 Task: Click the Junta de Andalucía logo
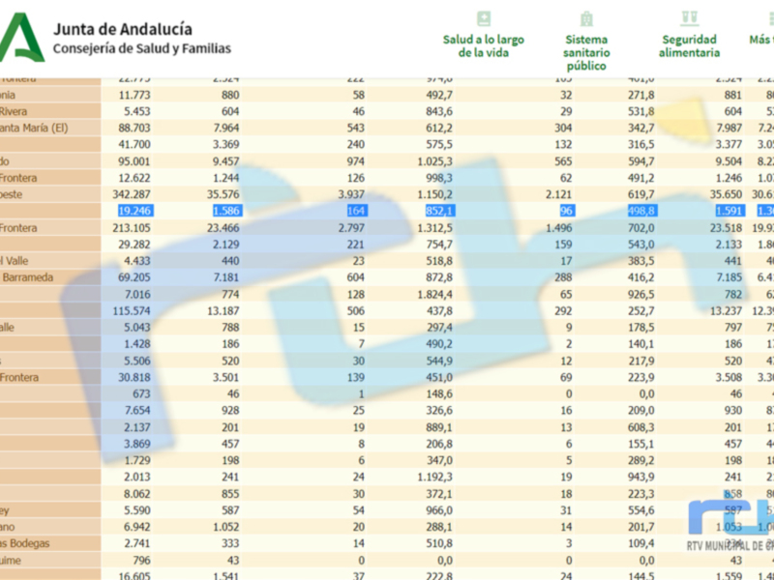[21, 39]
